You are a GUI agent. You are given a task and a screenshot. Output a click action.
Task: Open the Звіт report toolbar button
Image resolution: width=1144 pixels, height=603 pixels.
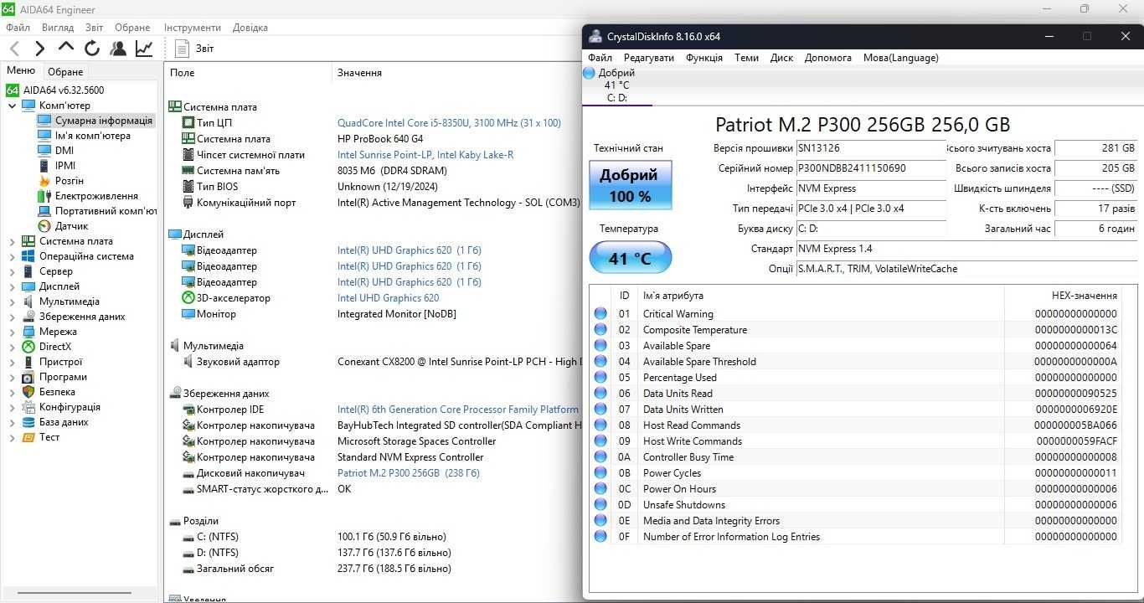pyautogui.click(x=194, y=49)
